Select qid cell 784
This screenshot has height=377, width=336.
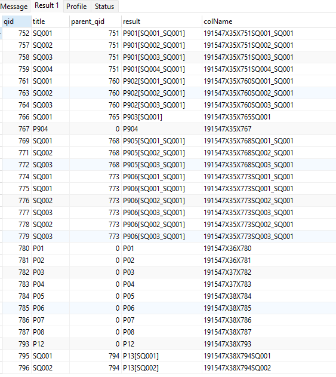pyautogui.click(x=17, y=296)
